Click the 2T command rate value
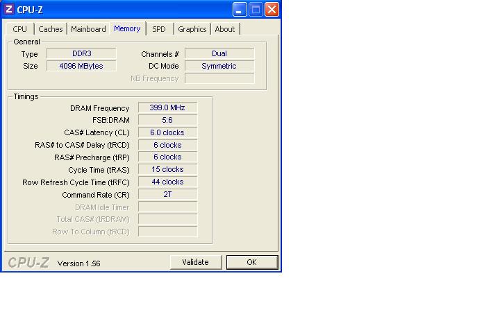The image size is (500, 312). click(168, 194)
